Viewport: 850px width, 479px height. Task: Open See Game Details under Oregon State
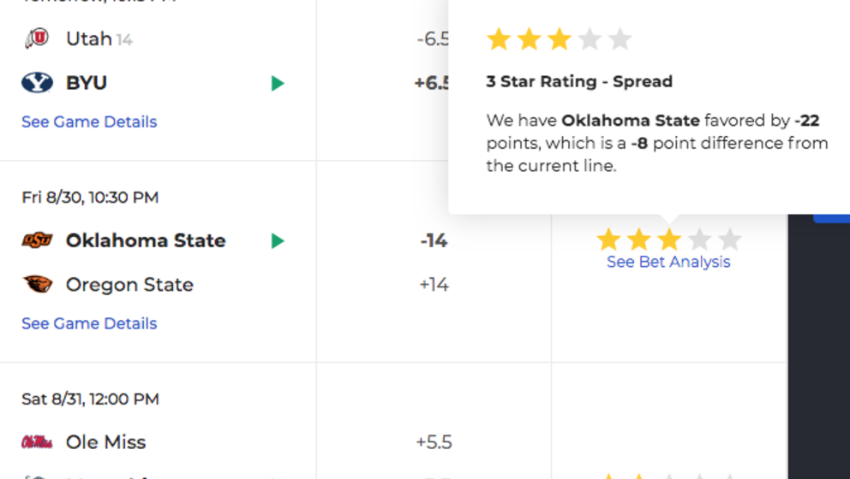(89, 323)
